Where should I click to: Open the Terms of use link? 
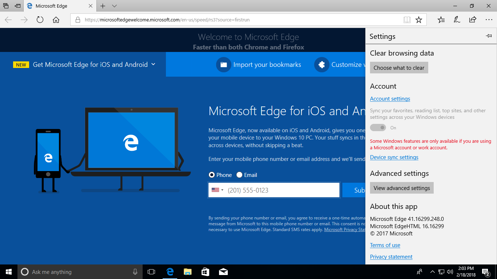click(385, 245)
